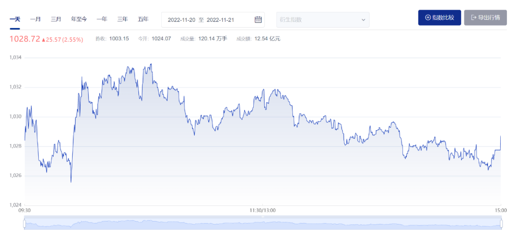Click the current index value 1028.72
The height and width of the screenshot is (238, 523).
pos(25,39)
